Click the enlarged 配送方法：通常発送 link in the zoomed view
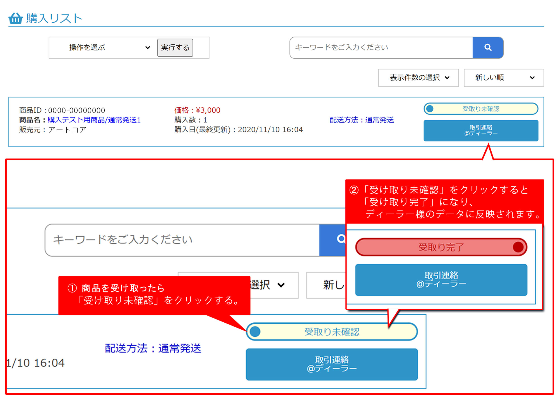Screen dimensions: 558x398 [x=153, y=348]
